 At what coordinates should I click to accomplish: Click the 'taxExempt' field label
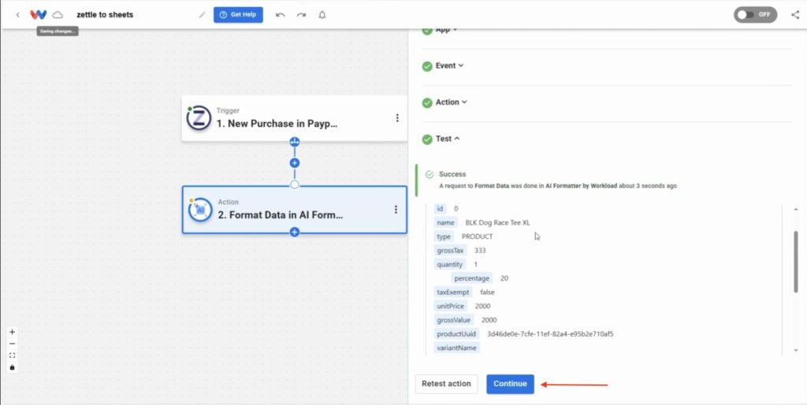click(x=453, y=292)
